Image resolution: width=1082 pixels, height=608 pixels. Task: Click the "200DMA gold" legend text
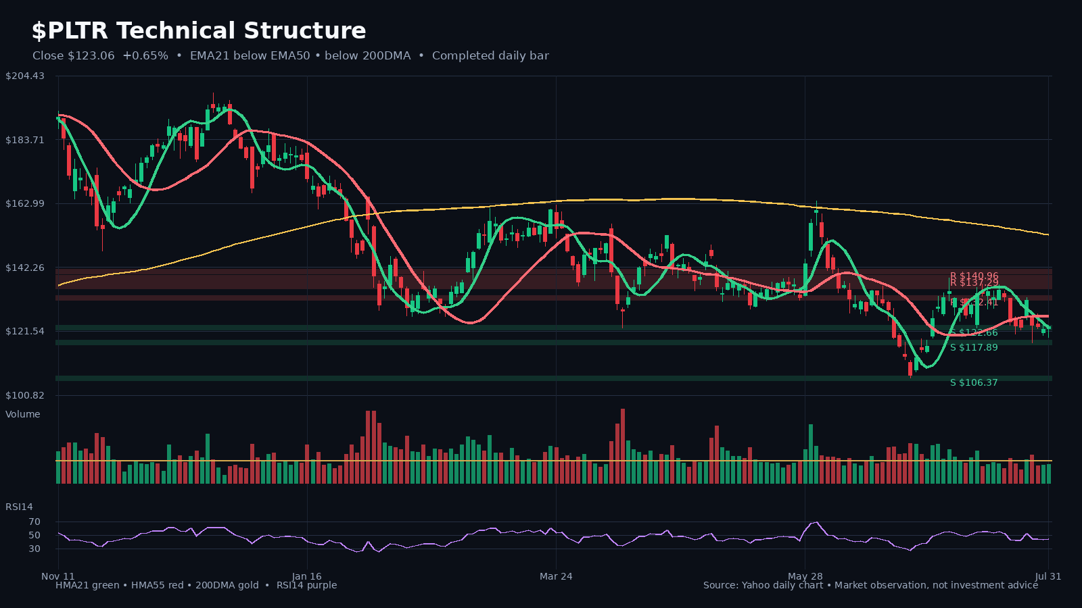point(227,585)
